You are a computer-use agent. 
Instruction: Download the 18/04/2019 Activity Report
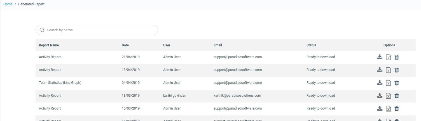(x=380, y=70)
